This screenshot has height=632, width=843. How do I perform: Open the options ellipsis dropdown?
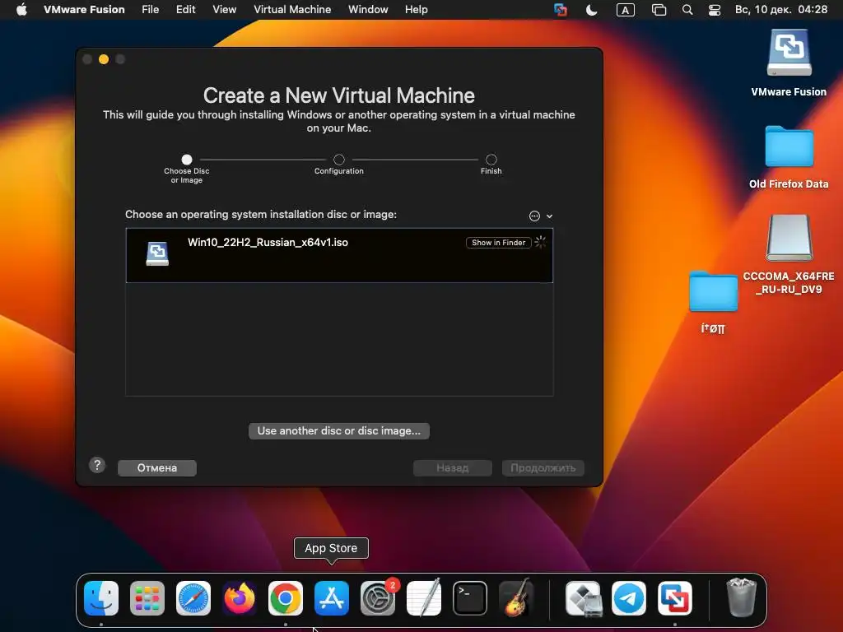click(x=541, y=216)
